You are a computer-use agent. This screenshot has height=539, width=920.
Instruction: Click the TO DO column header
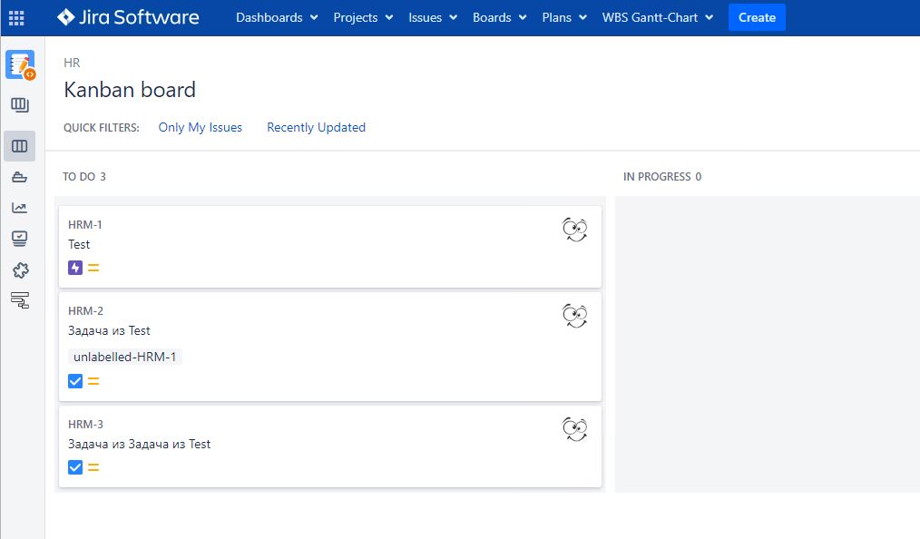click(84, 177)
